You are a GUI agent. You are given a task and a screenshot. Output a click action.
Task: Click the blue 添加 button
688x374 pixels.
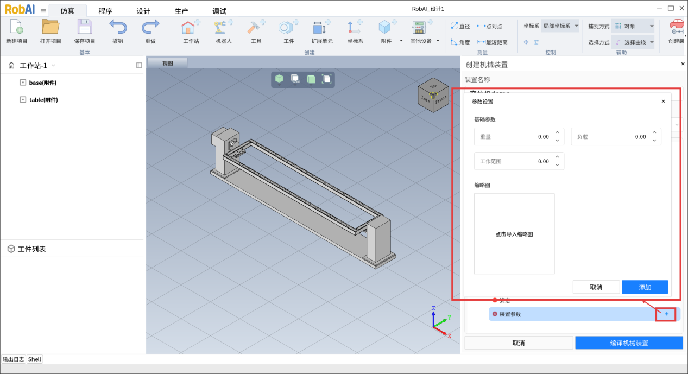click(645, 287)
